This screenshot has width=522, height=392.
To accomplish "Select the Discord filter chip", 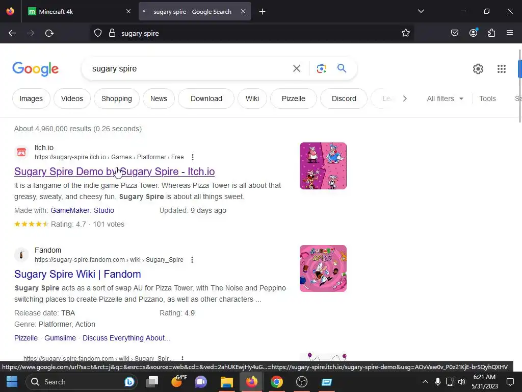I will (344, 99).
